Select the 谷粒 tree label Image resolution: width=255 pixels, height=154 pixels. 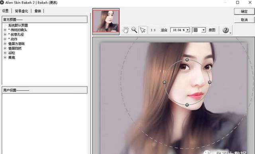[12, 53]
